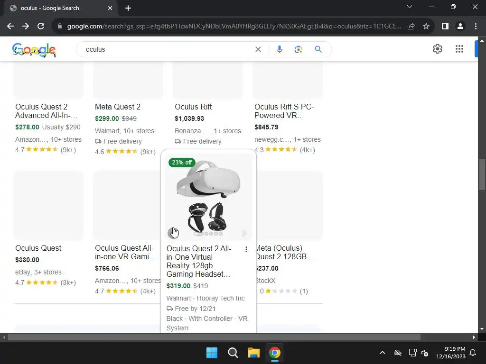The width and height of the screenshot is (486, 364).
Task: Click eBay, 3+ stores text
Action: pos(38,272)
